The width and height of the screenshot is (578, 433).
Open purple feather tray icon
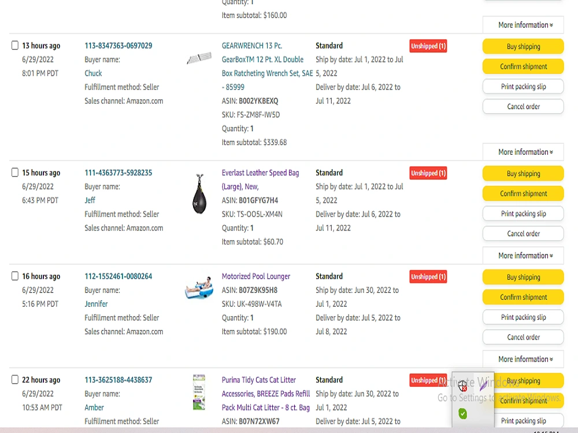click(x=483, y=386)
